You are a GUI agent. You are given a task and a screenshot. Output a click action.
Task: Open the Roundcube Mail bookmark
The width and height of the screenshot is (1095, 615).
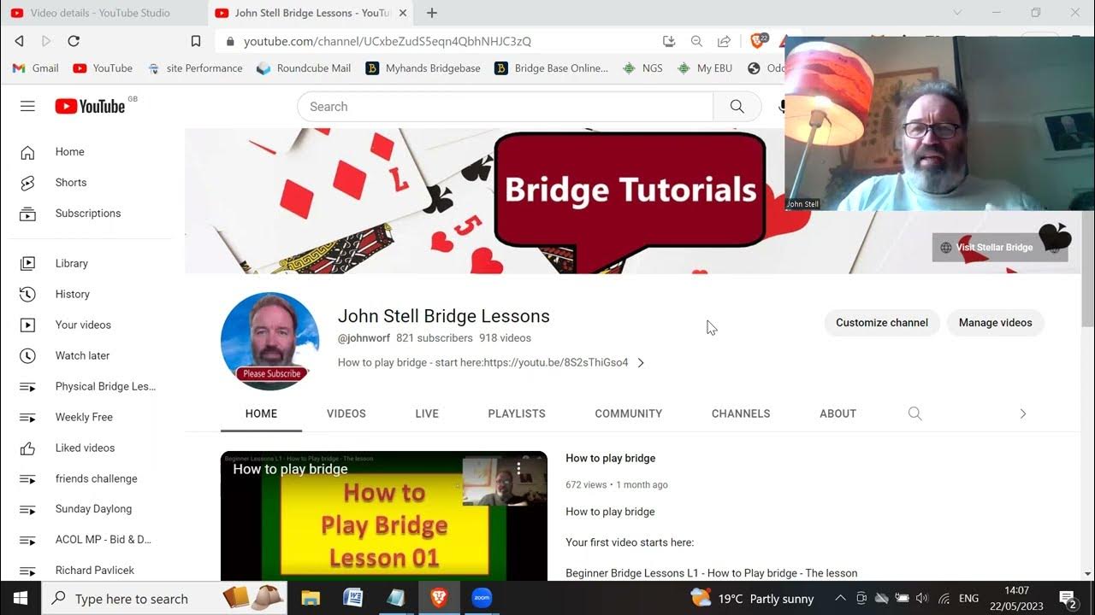(304, 68)
